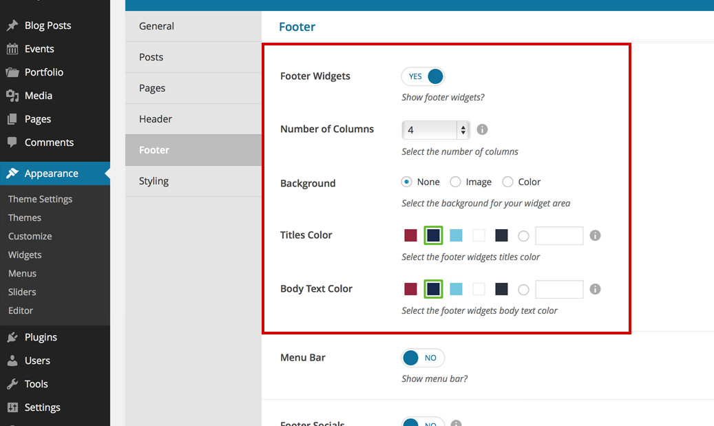This screenshot has height=426, width=714.
Task: Open Themes submenu link
Action: [x=25, y=218]
